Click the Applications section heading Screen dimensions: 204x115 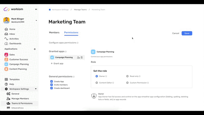tap(11, 49)
